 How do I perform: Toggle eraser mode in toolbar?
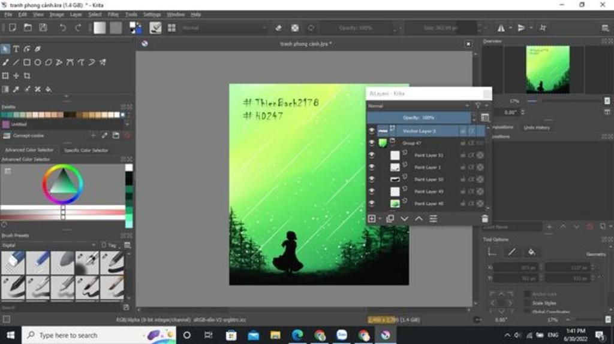(x=278, y=28)
